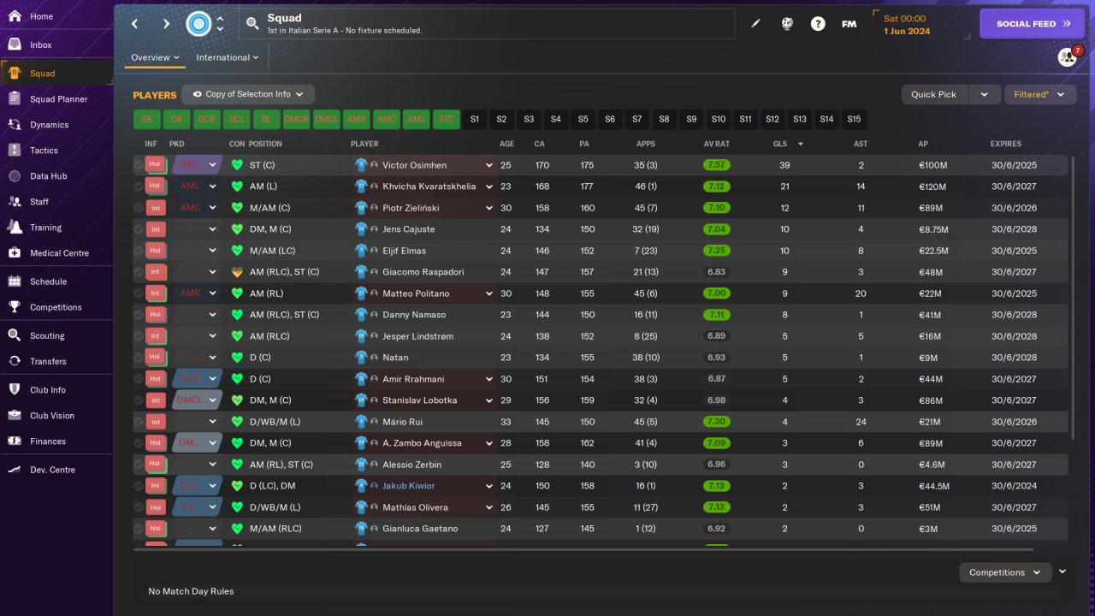Select the AMC position slot
The width and height of the screenshot is (1095, 616).
tap(387, 120)
